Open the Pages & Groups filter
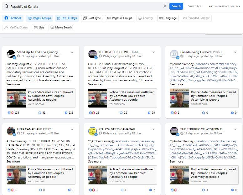Screen dimensions: 243x195 [120, 18]
